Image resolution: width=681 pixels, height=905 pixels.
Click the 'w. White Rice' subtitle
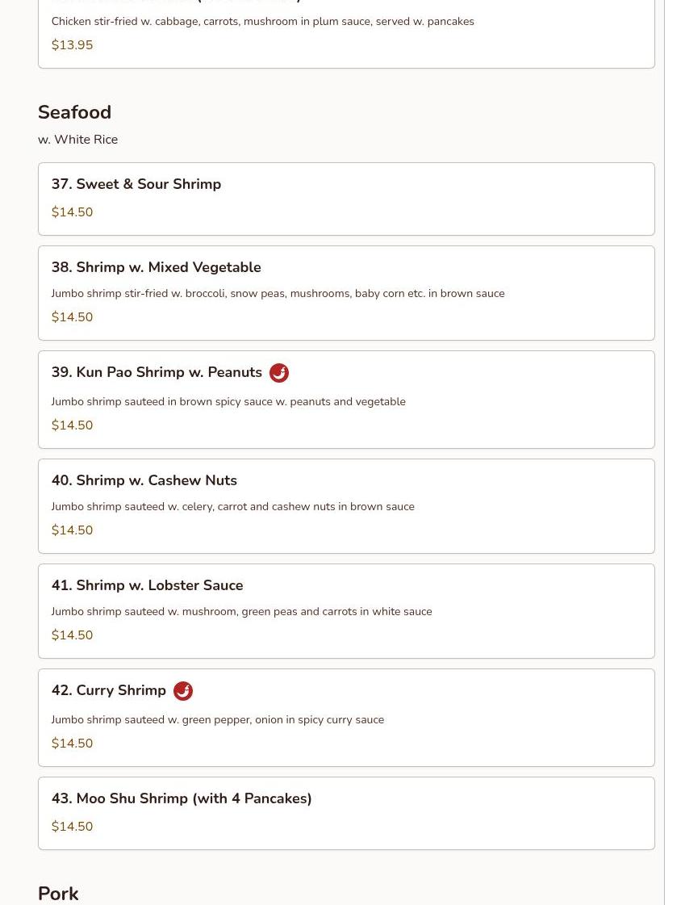coord(77,140)
